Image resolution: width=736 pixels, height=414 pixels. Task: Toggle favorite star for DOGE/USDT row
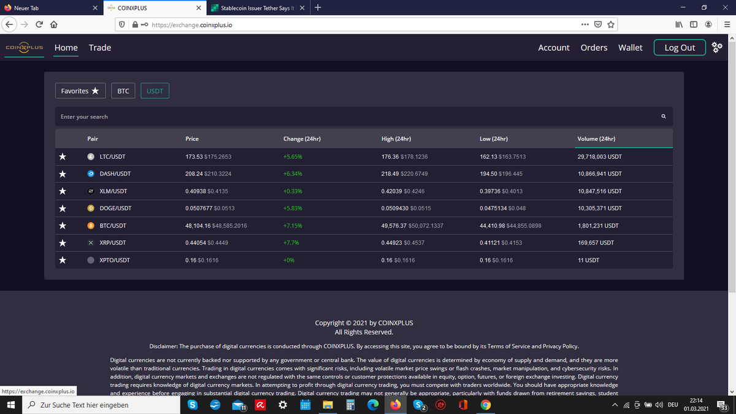(x=63, y=208)
